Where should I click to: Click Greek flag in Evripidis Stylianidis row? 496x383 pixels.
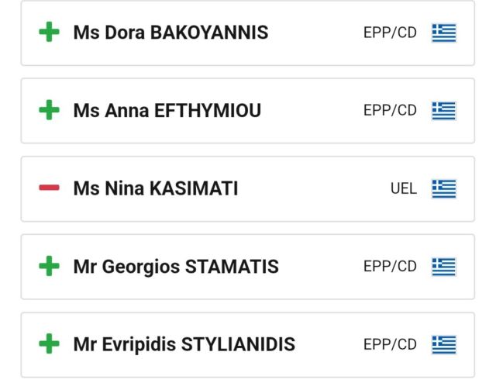coord(444,344)
